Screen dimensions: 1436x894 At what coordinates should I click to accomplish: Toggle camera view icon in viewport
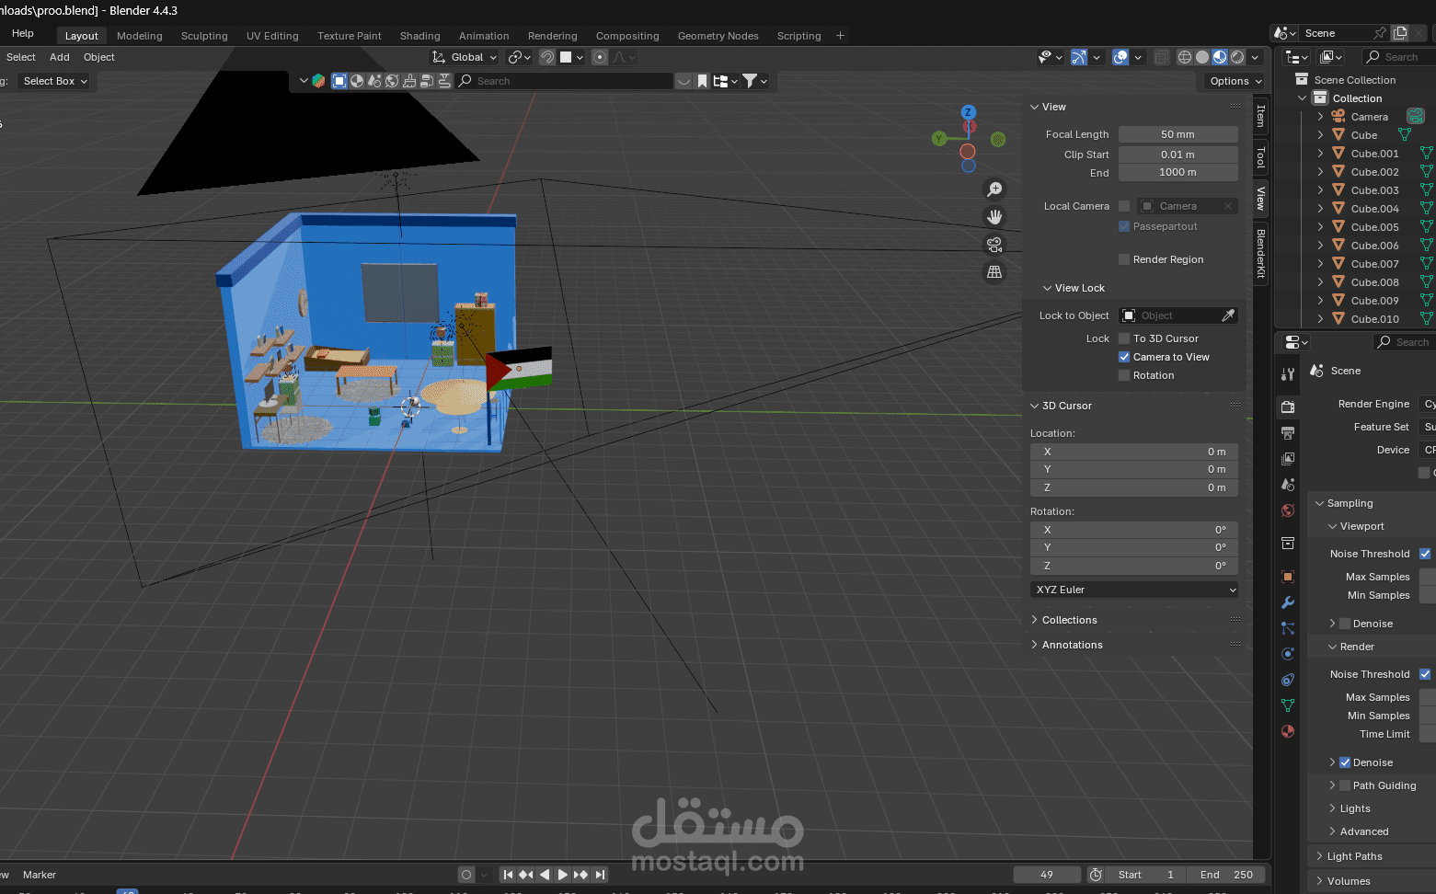(994, 245)
